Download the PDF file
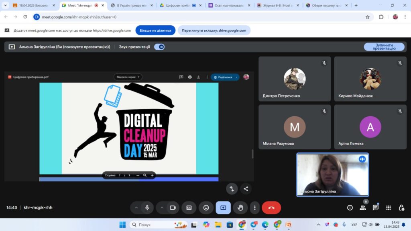Viewport: 411px width, 231px height. click(x=198, y=77)
